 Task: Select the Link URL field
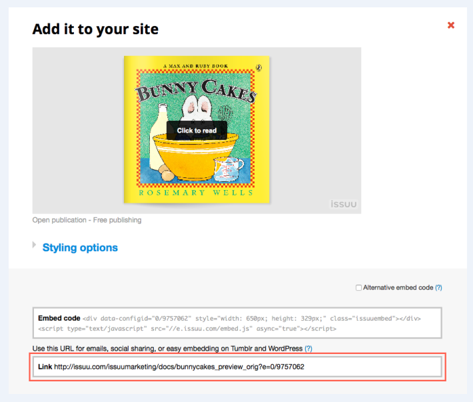[x=236, y=367]
